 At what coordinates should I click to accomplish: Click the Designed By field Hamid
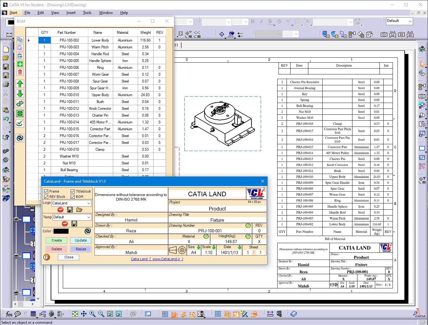[x=131, y=220]
